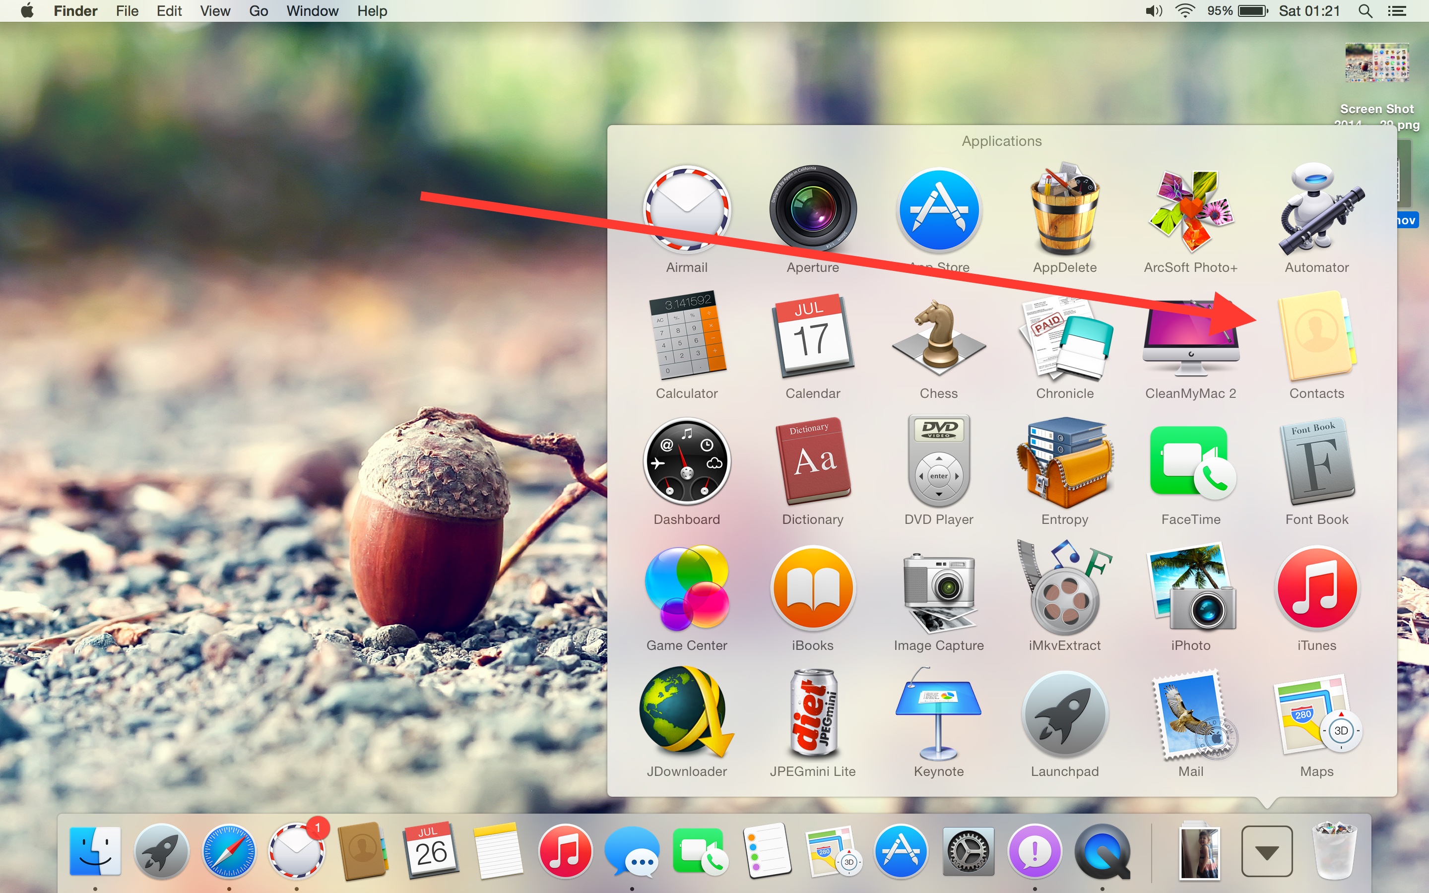Open Maps in the Applications grid
The height and width of the screenshot is (893, 1429).
click(1317, 713)
